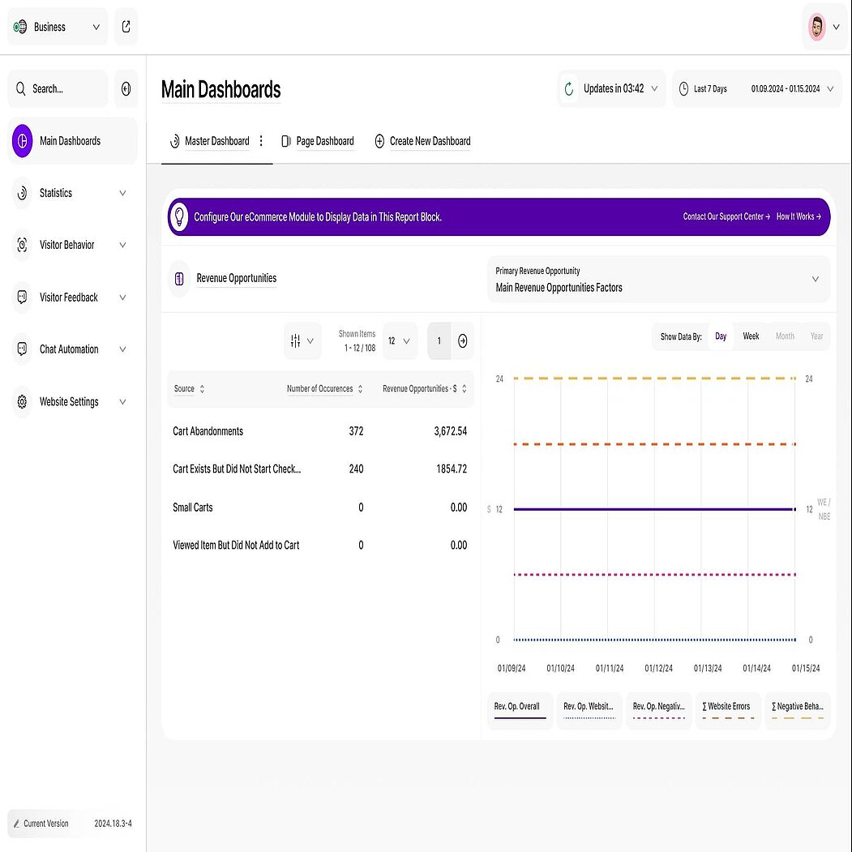Go to next page arrow icon

(x=462, y=341)
